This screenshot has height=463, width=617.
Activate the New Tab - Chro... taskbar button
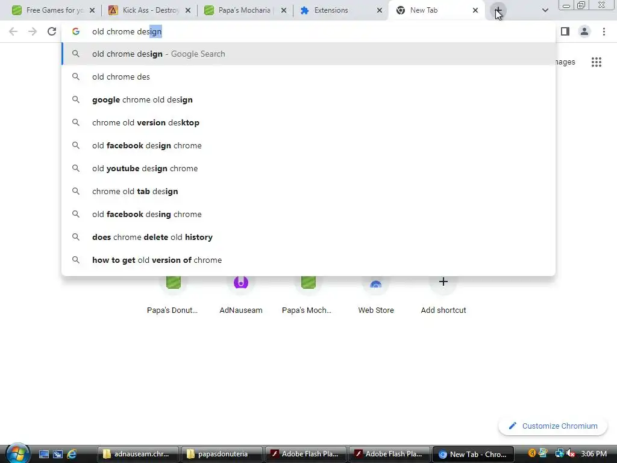click(x=474, y=454)
